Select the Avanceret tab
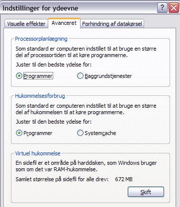180x207 pixels. coord(64,23)
